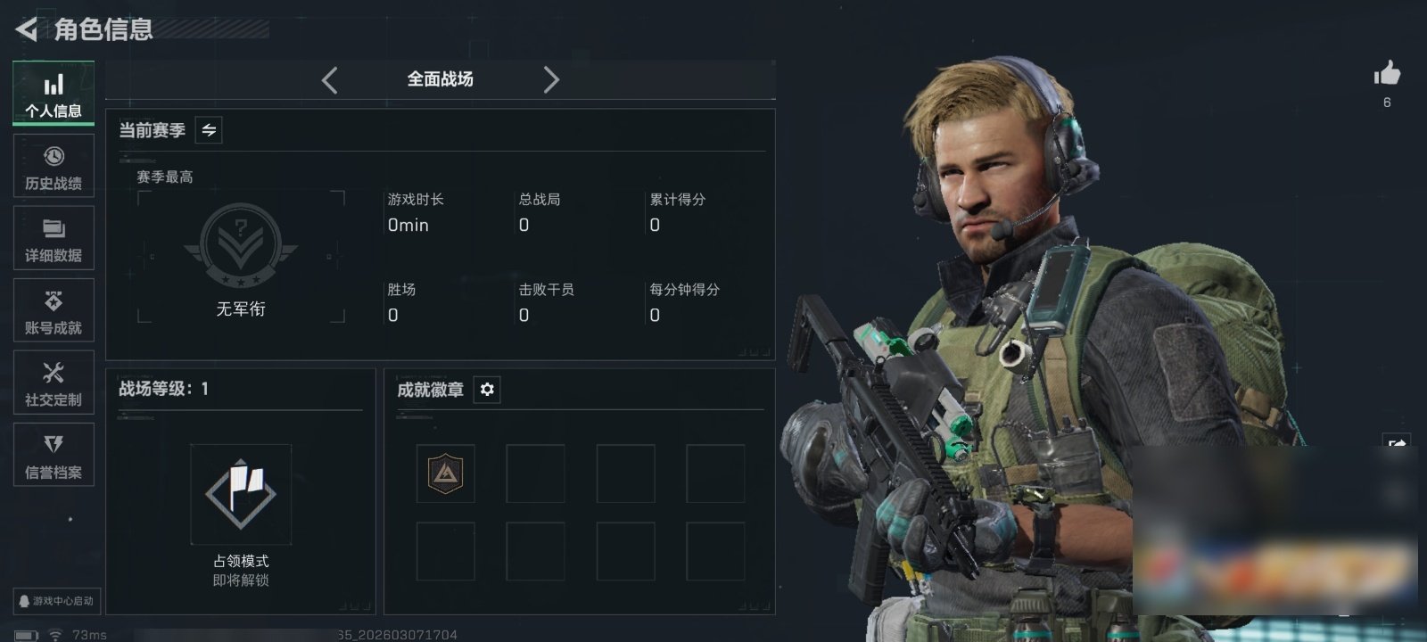Like the profile with thumbs-up icon

(x=1387, y=74)
